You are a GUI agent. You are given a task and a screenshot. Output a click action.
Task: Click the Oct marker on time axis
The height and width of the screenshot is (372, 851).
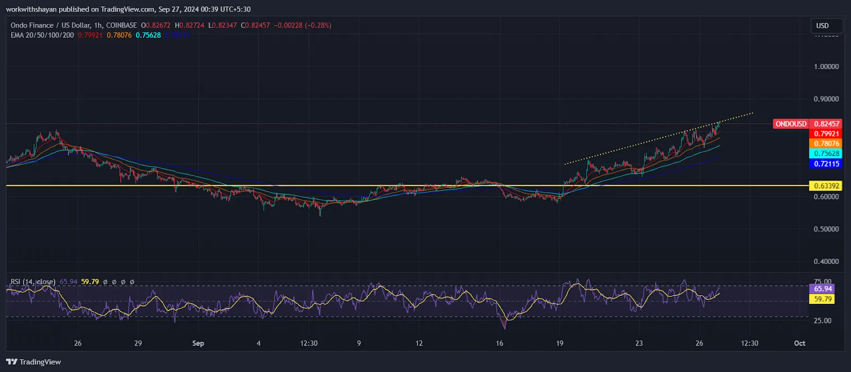[x=799, y=343]
